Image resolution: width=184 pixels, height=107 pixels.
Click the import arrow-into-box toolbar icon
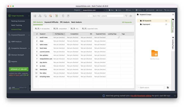pos(63,16)
